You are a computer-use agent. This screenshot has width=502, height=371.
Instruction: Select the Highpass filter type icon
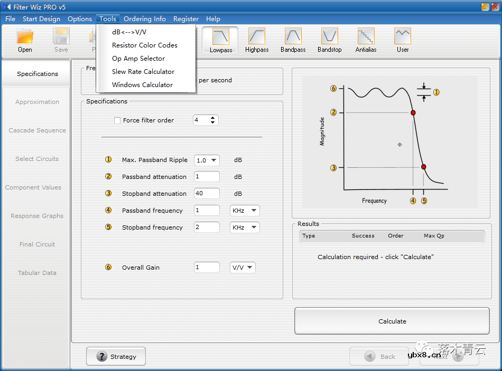click(257, 37)
